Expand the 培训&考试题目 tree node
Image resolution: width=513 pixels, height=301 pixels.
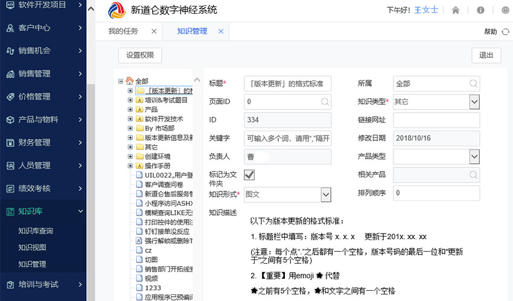[x=130, y=100]
